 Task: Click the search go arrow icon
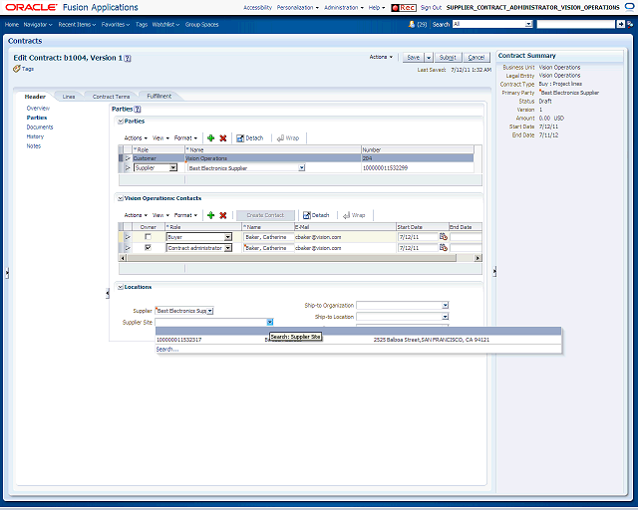click(620, 24)
